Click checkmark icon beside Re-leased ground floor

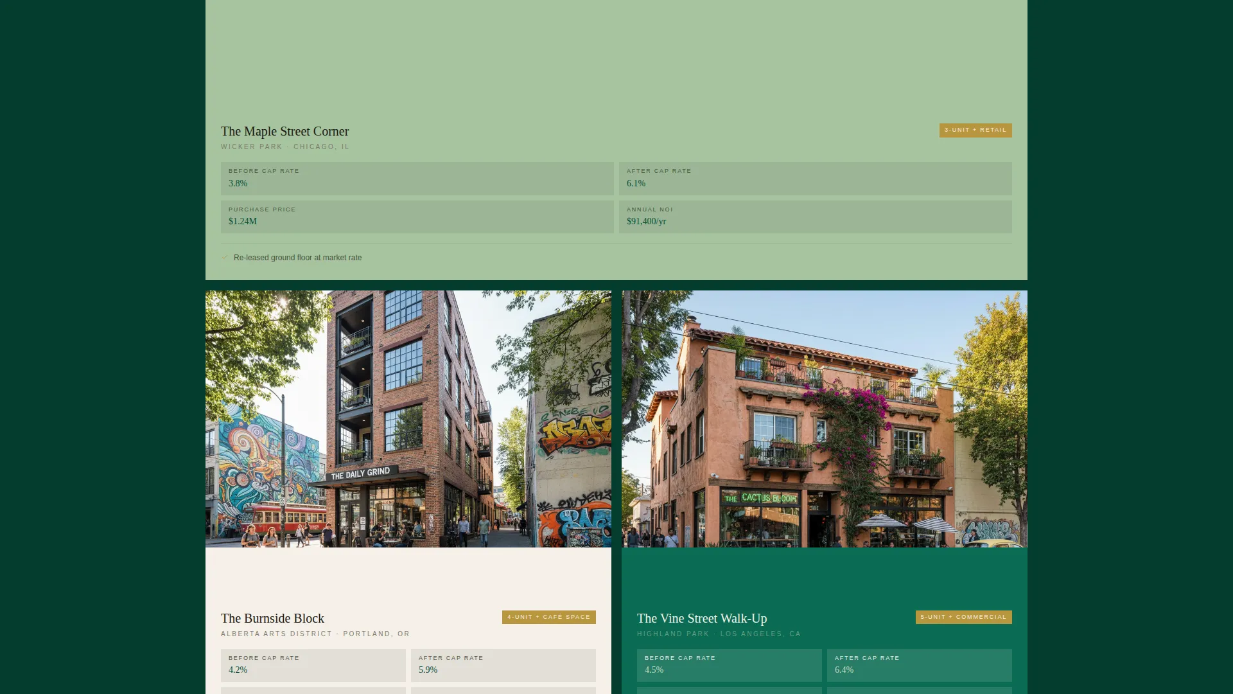pyautogui.click(x=225, y=257)
